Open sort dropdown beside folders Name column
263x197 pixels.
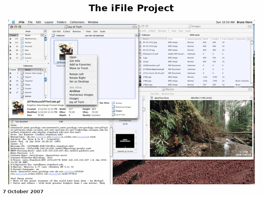click(42, 35)
